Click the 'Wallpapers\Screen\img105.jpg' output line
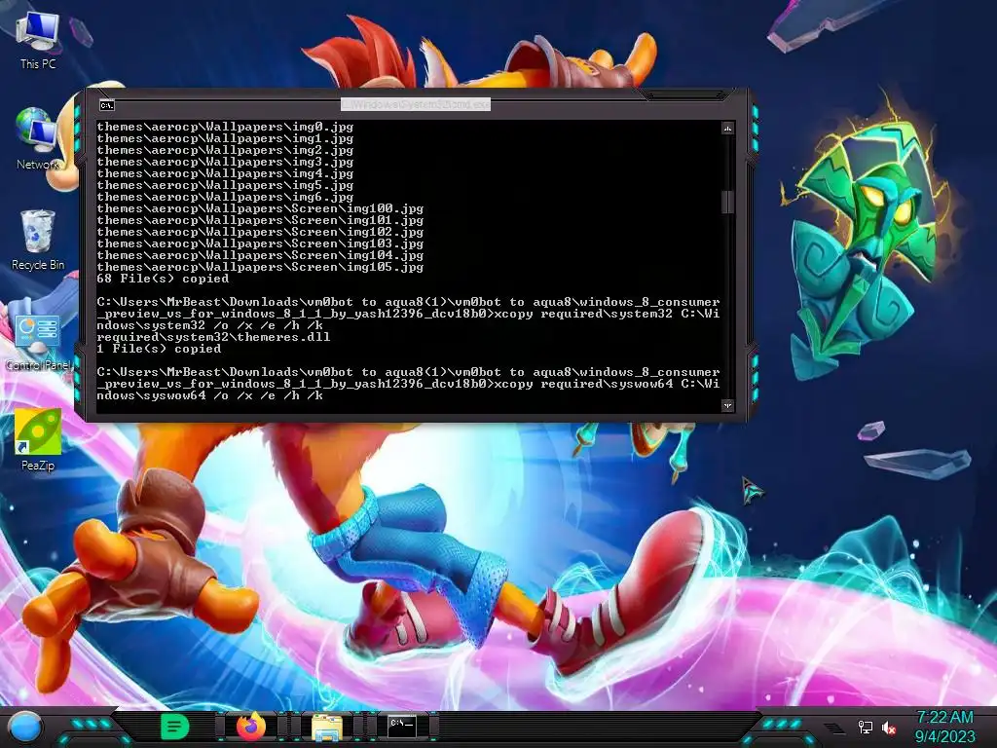This screenshot has height=748, width=997. pos(260,267)
